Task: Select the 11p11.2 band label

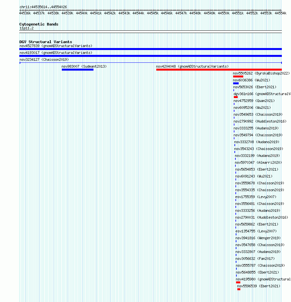Action: coord(26,28)
